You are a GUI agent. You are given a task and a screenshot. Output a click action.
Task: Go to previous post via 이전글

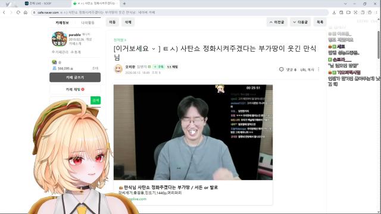click(277, 22)
